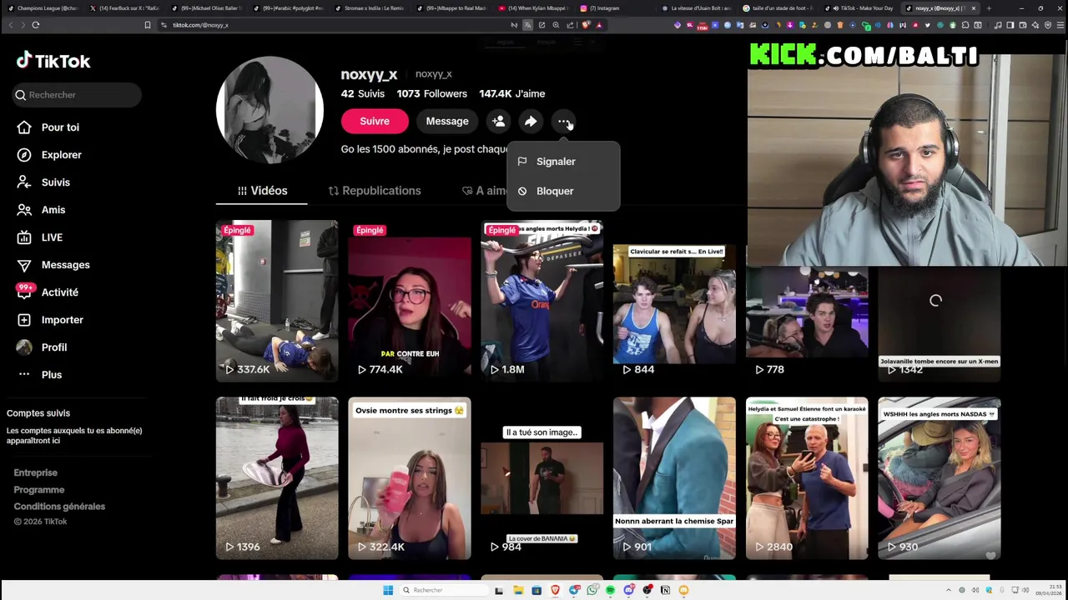
Task: Open the Clavicular video with 844 views
Action: point(674,301)
